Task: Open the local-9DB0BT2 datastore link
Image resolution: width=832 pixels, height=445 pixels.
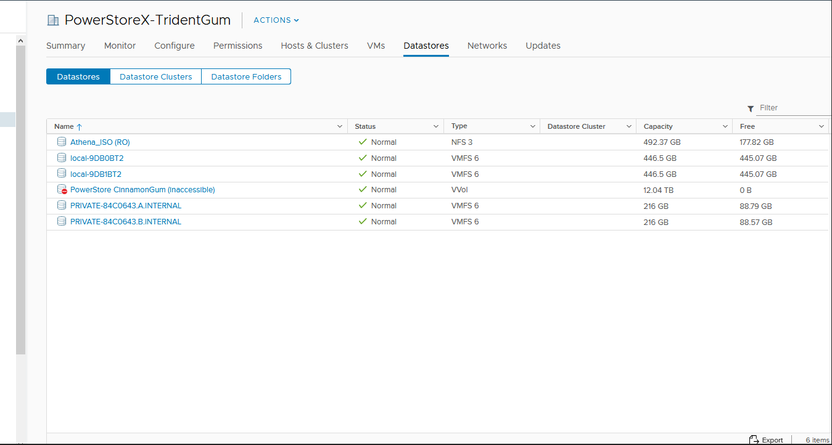Action: 97,158
